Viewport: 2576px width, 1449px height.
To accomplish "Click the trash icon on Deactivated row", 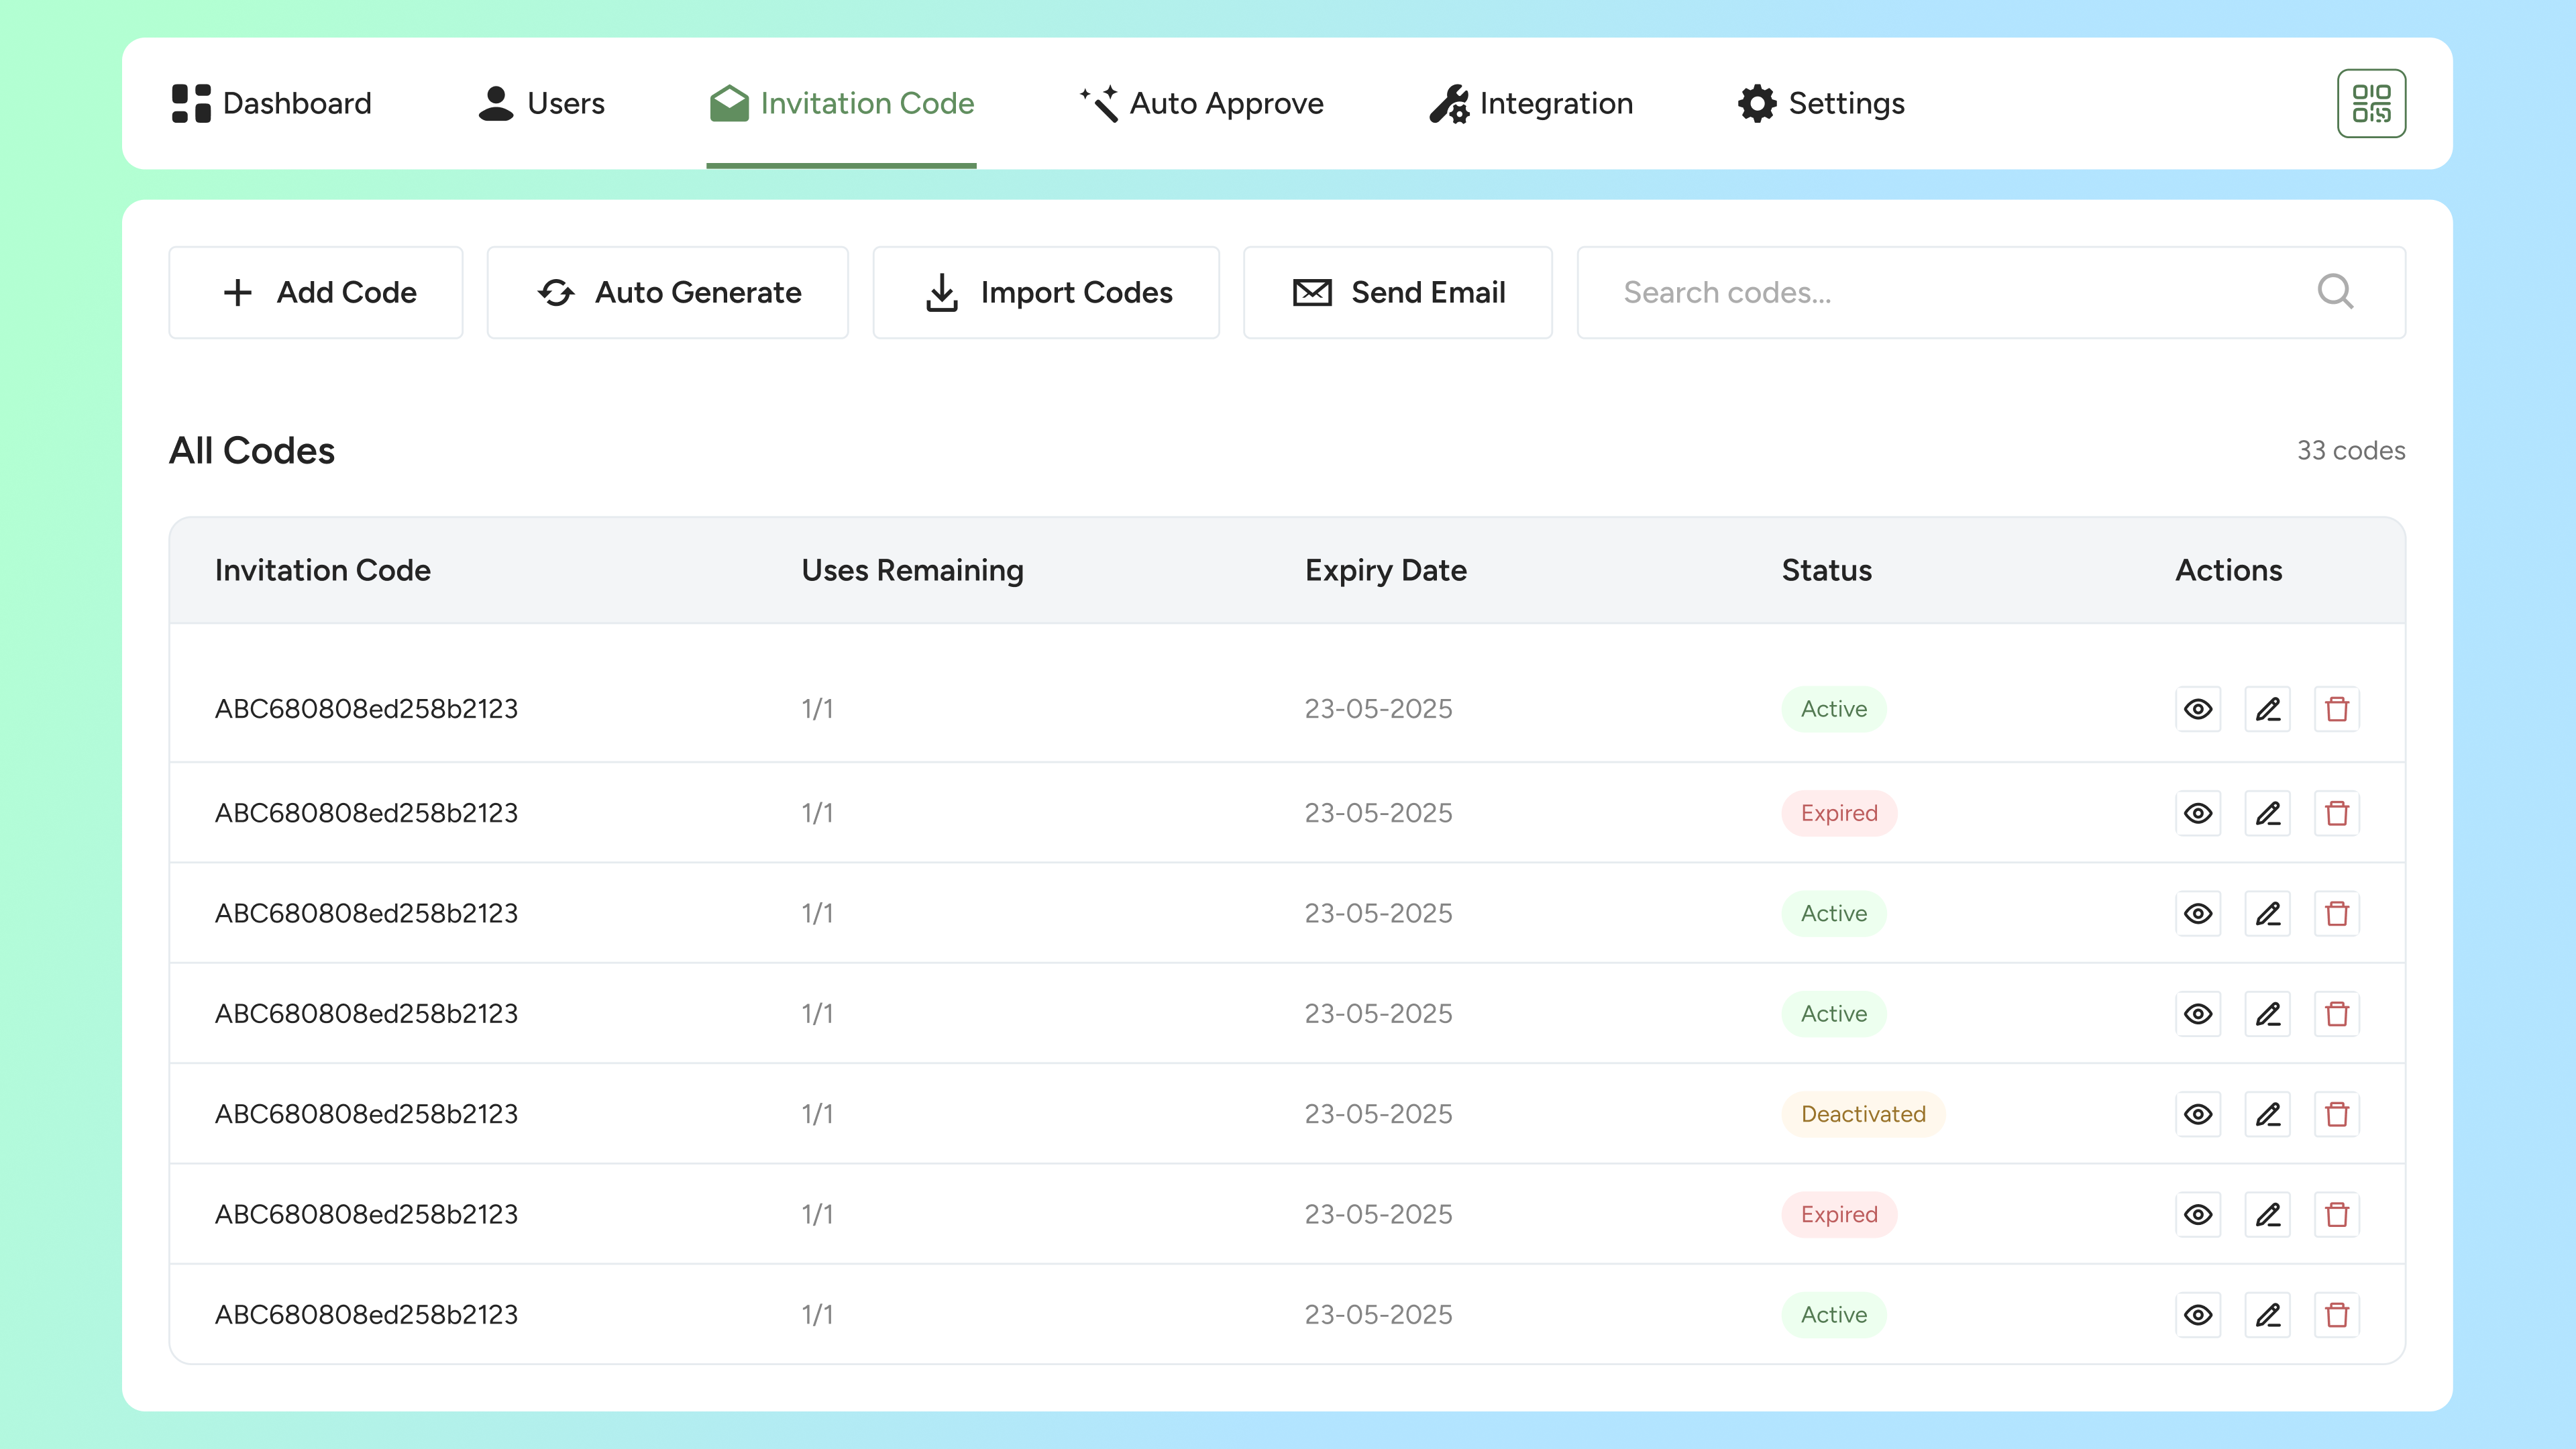I will (x=2337, y=1114).
